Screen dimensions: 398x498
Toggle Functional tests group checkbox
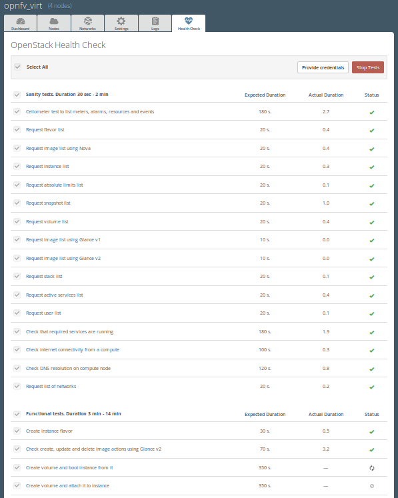coord(17,414)
